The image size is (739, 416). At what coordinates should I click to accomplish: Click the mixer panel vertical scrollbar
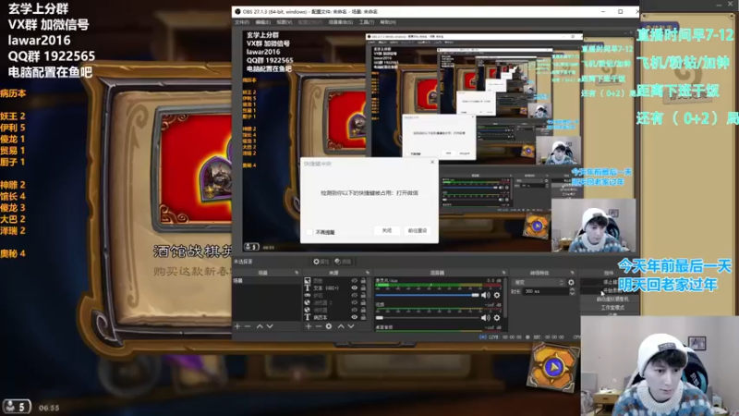click(505, 297)
